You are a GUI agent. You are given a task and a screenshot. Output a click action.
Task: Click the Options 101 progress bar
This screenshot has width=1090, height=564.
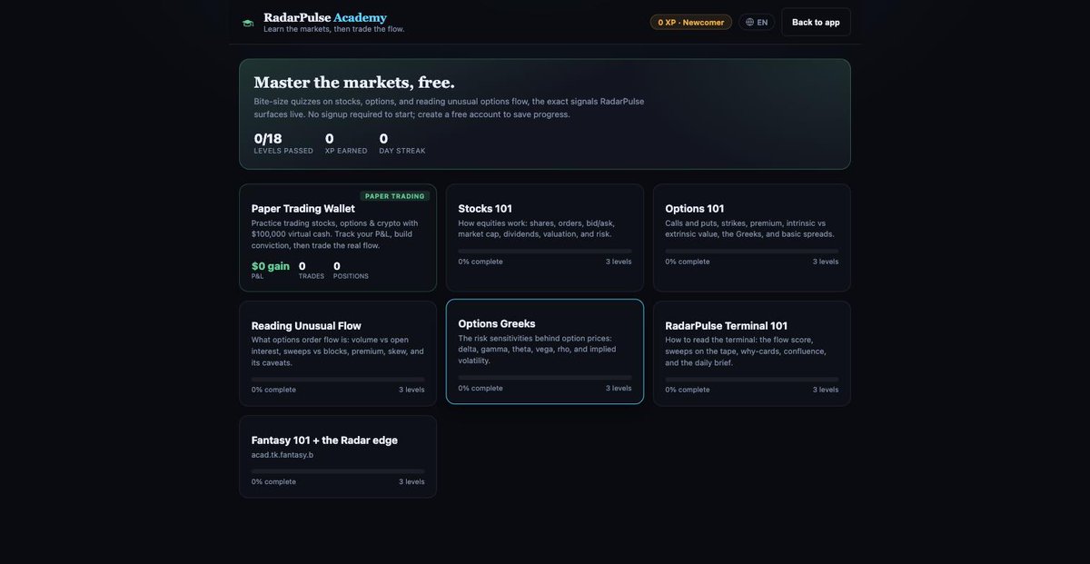tap(752, 251)
